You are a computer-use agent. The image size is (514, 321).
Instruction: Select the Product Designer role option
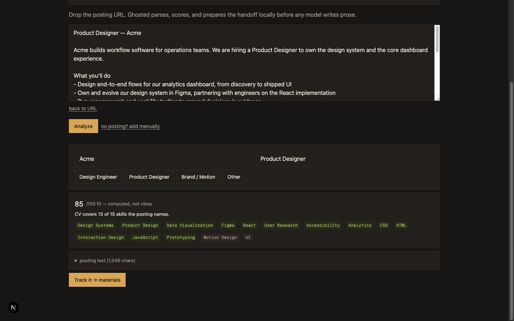(x=149, y=177)
